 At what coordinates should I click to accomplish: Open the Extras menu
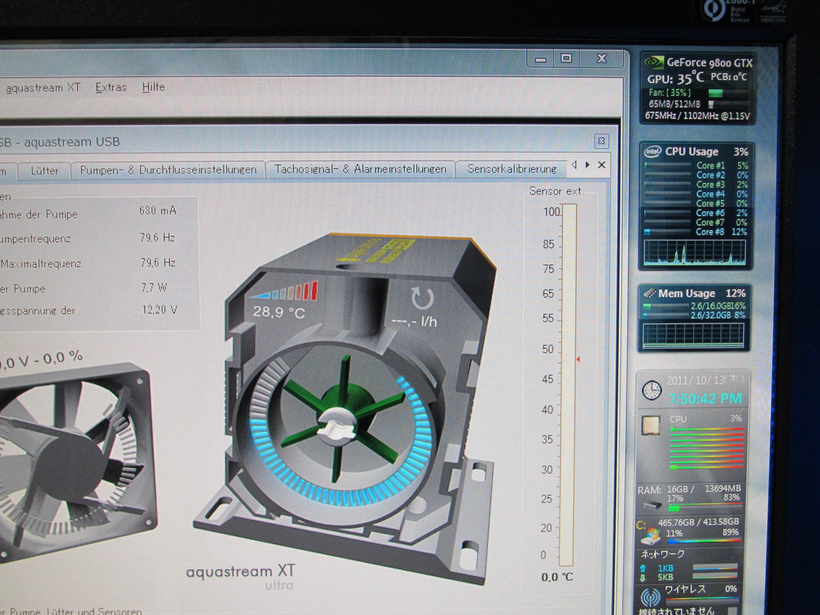(111, 88)
